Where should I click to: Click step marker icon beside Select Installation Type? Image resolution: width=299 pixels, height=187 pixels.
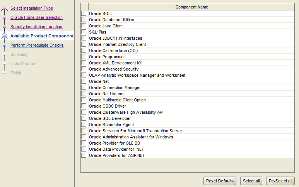coord(5,8)
